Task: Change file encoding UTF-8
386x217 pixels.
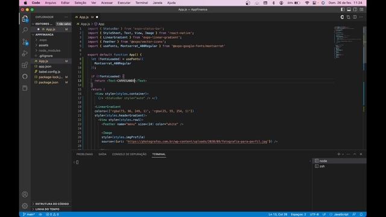Action: click(x=314, y=215)
